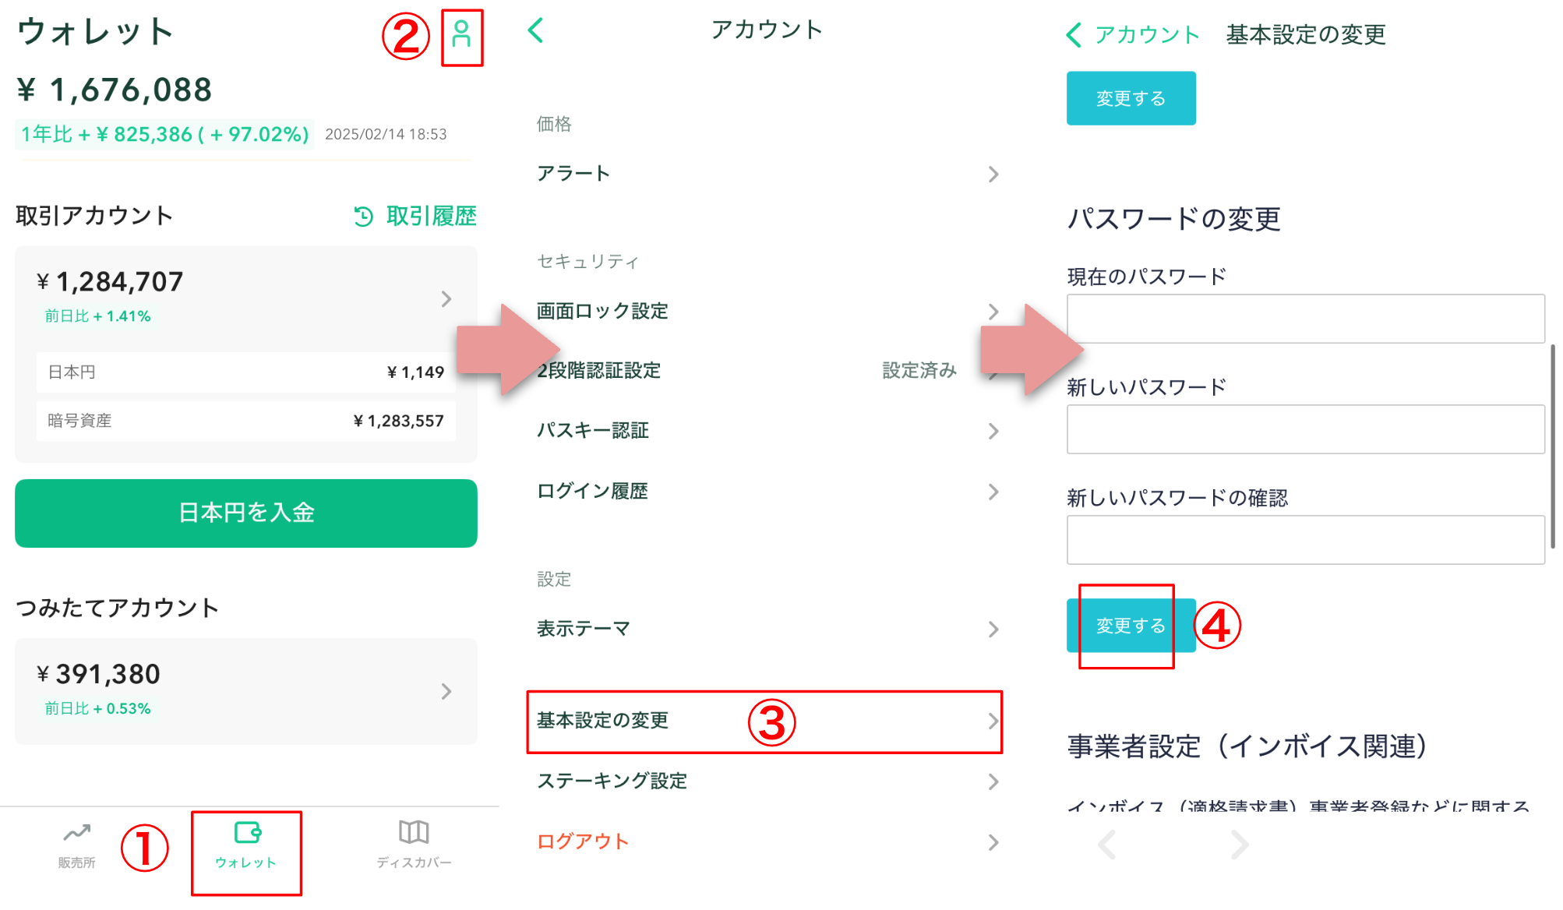Tap the Wallet tab icon

(x=247, y=834)
